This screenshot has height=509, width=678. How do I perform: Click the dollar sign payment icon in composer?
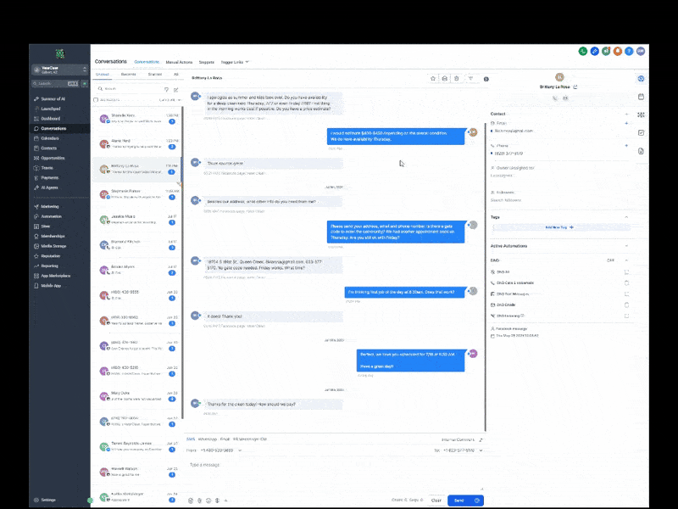[x=217, y=501]
